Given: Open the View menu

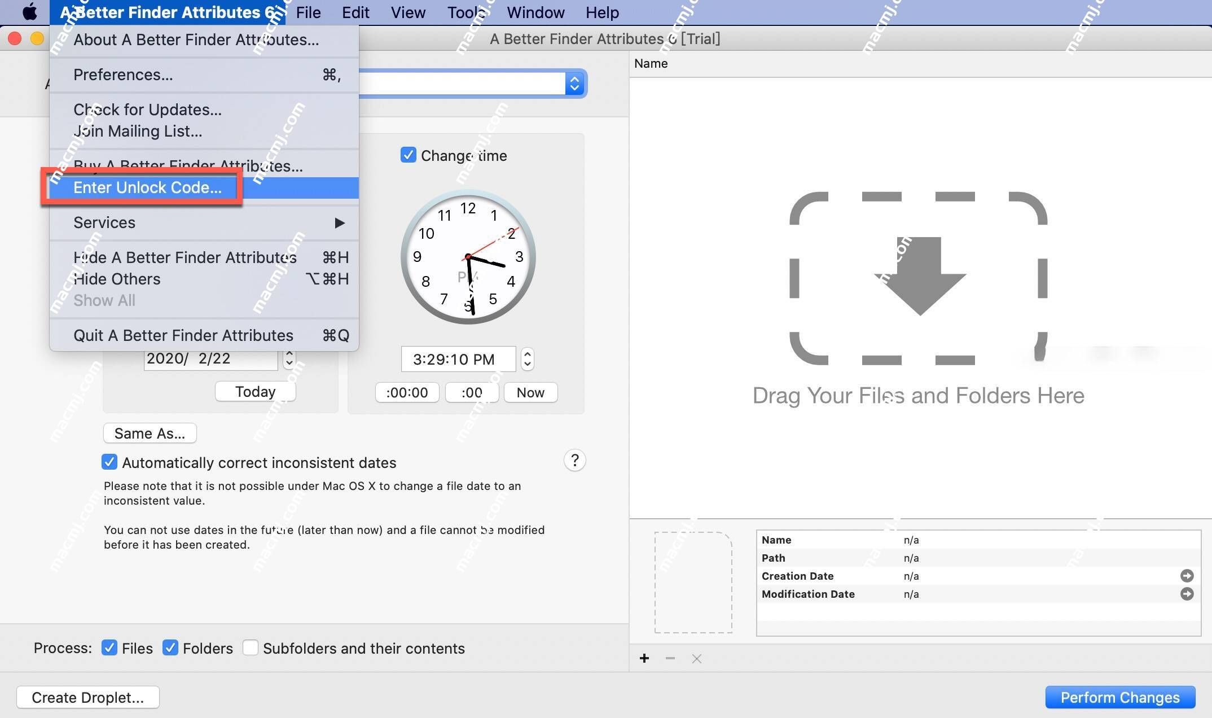Looking at the screenshot, I should (408, 12).
